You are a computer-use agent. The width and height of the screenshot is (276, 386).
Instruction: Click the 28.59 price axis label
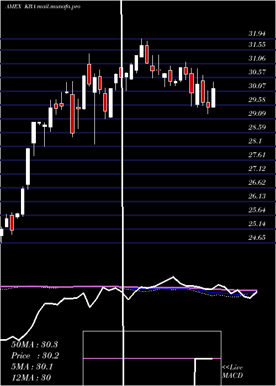point(257,127)
